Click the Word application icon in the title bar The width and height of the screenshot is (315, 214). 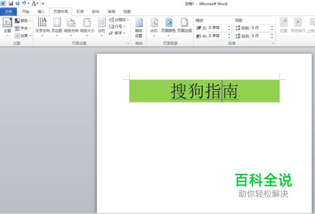click(3, 3)
